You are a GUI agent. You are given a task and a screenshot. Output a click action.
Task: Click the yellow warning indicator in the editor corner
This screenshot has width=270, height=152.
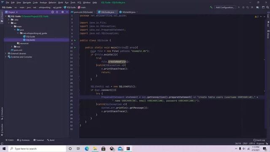pyautogui.click(x=256, y=16)
